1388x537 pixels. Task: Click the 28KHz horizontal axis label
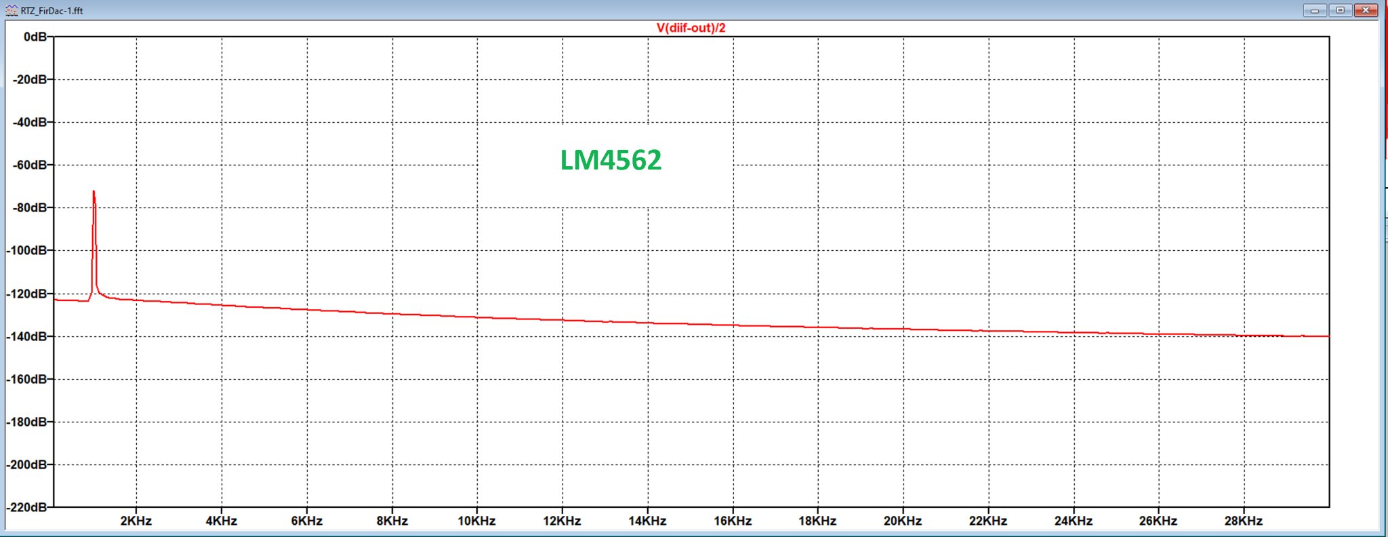click(x=1244, y=521)
